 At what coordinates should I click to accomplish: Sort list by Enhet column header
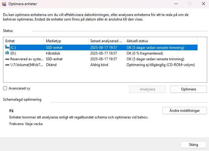coord(23,41)
